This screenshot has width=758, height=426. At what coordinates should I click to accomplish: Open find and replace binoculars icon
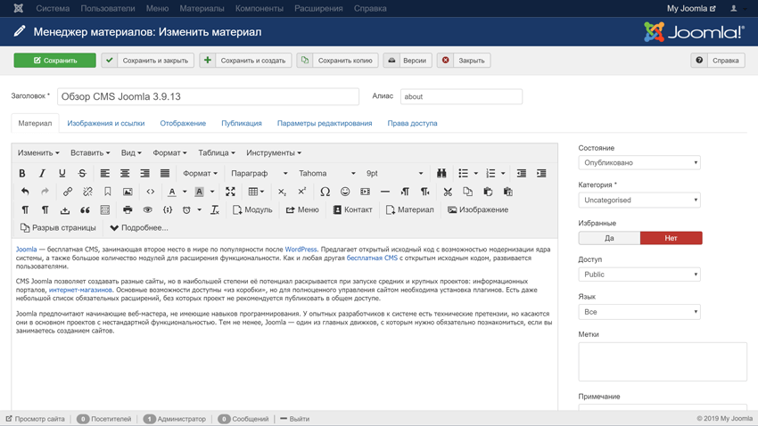[441, 174]
